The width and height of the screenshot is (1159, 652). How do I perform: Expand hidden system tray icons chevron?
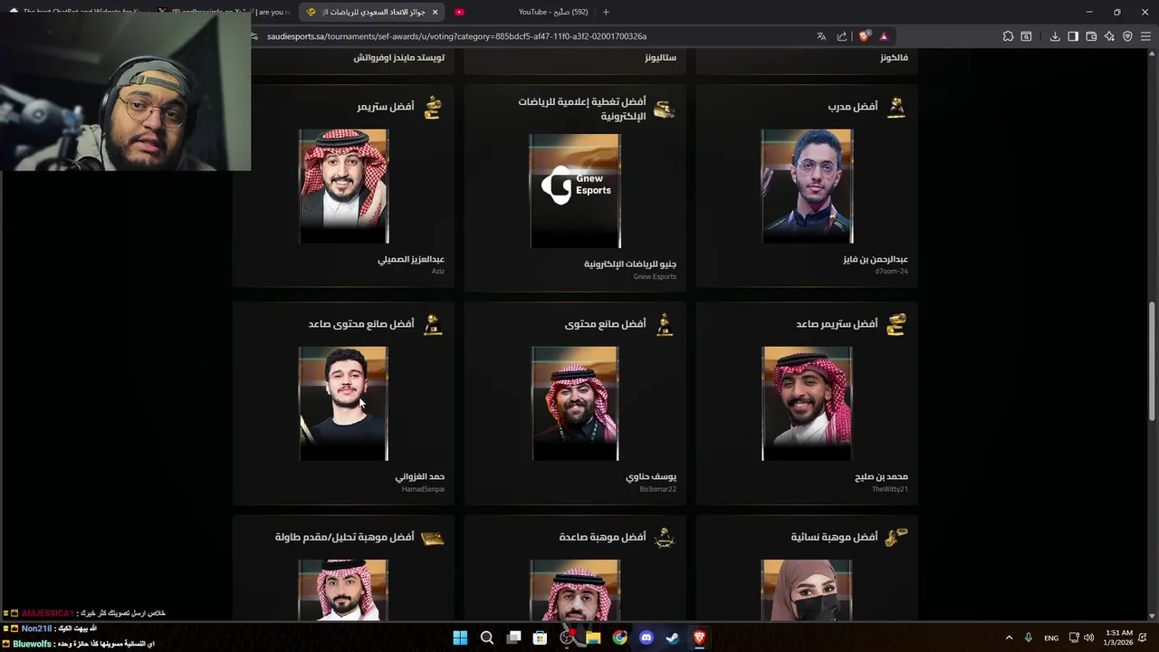pyautogui.click(x=1009, y=638)
